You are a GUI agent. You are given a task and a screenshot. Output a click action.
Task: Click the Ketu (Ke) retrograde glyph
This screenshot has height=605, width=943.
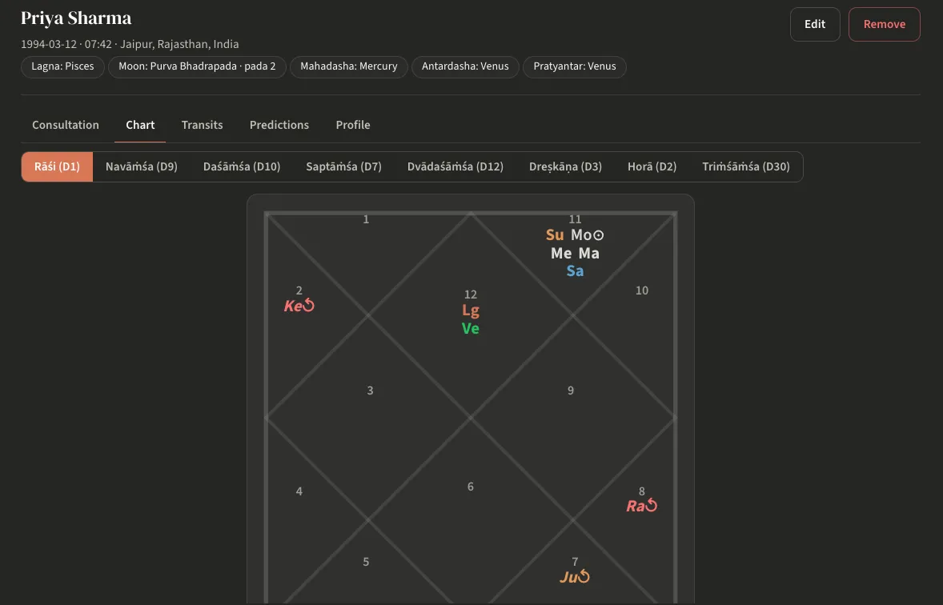(299, 306)
